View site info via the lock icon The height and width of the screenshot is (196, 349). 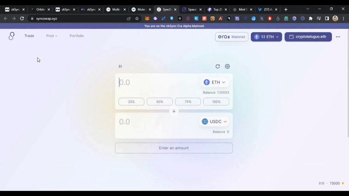click(x=32, y=18)
